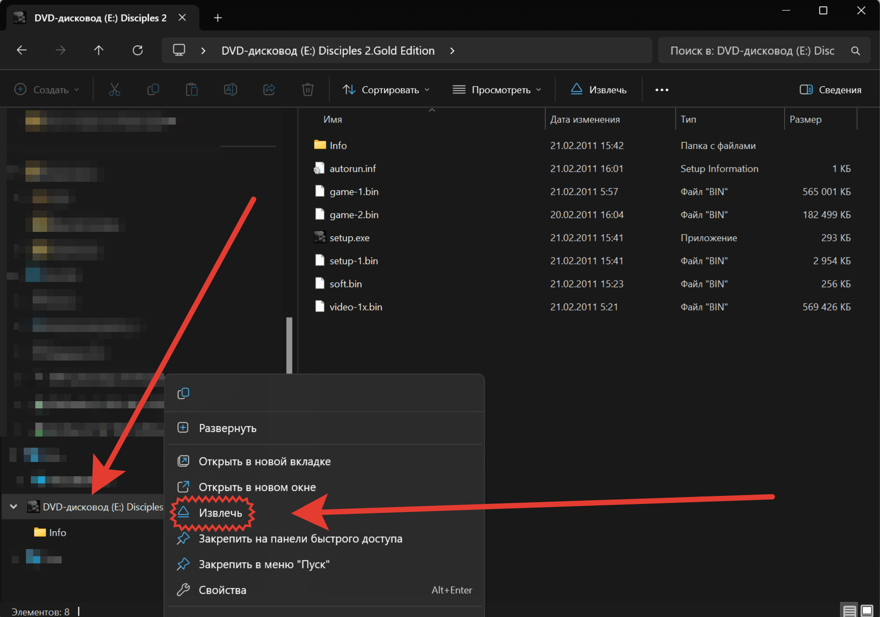The image size is (880, 617).
Task: Click the setup.exe file icon
Action: pyautogui.click(x=320, y=237)
